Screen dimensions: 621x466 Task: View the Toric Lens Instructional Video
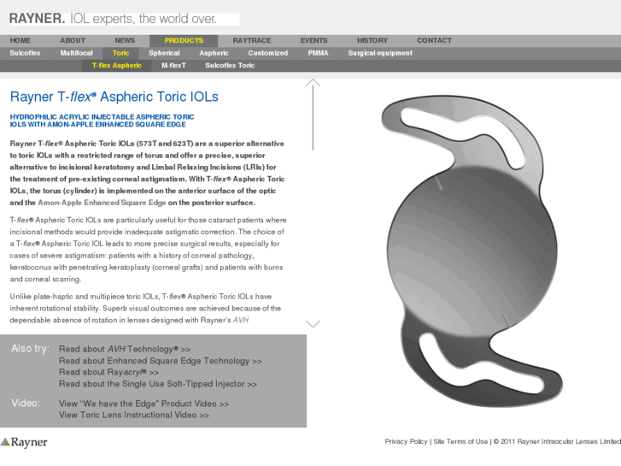pos(134,415)
